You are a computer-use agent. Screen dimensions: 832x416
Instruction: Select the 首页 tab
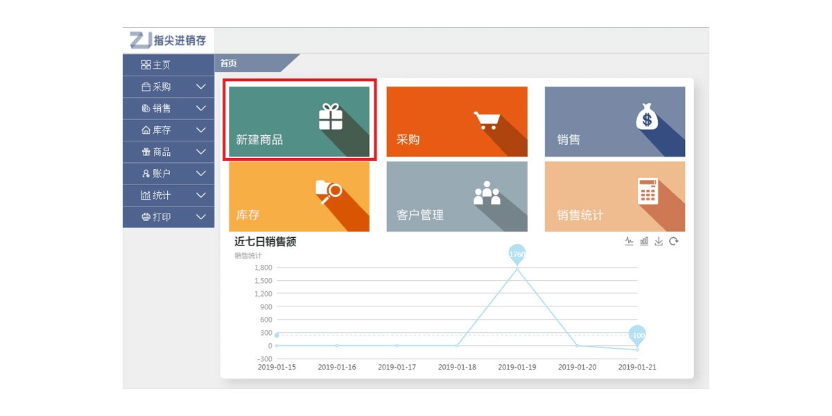pyautogui.click(x=228, y=63)
